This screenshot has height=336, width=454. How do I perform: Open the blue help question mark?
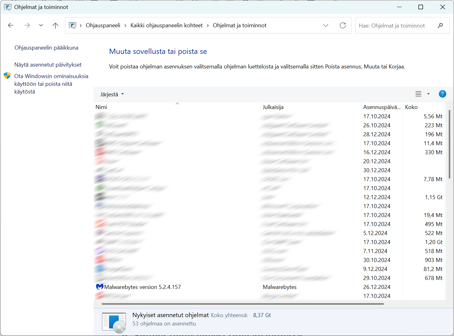point(442,94)
